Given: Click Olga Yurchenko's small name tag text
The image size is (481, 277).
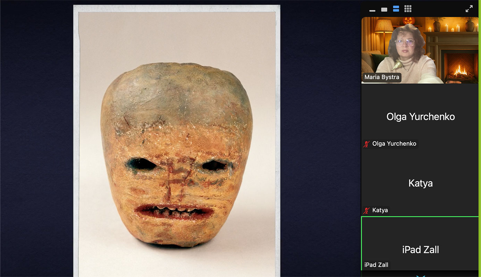Looking at the screenshot, I should (x=394, y=144).
